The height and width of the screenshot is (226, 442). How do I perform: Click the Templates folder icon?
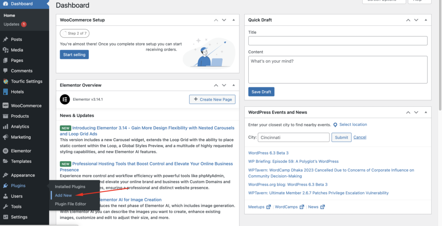click(x=5, y=161)
